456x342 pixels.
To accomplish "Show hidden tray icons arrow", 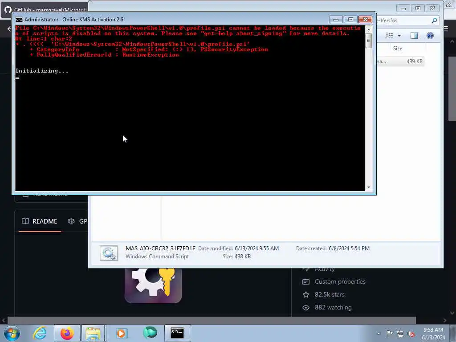I will click(379, 334).
